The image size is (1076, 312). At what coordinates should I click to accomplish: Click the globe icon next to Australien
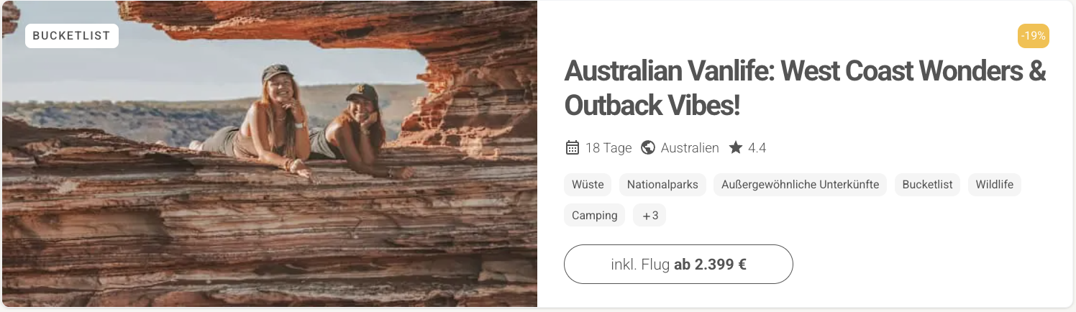click(x=648, y=147)
